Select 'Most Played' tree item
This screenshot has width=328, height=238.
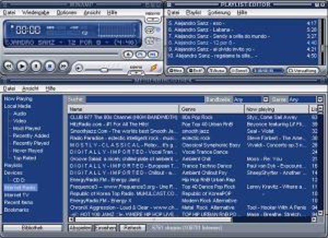[27, 128]
